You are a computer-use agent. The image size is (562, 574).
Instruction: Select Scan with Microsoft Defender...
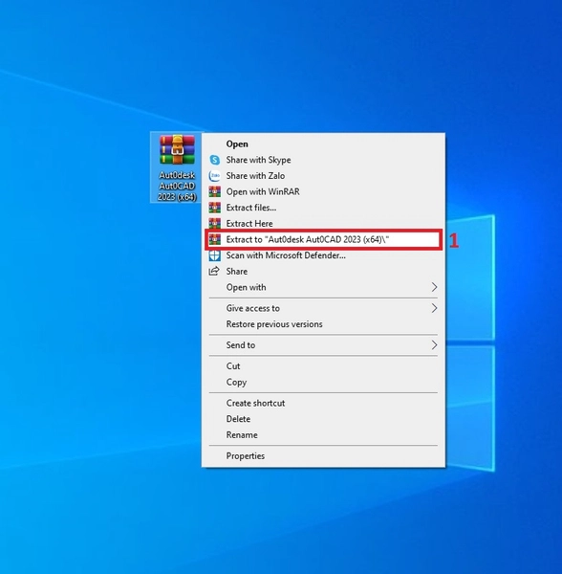323,255
